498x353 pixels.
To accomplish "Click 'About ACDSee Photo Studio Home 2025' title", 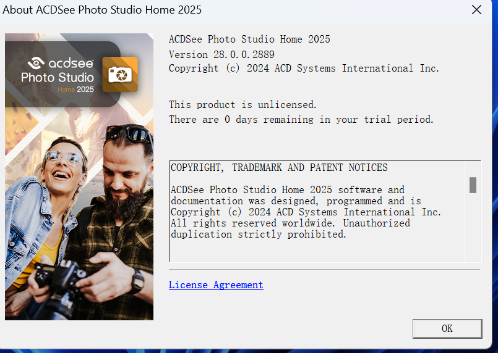I will point(102,10).
